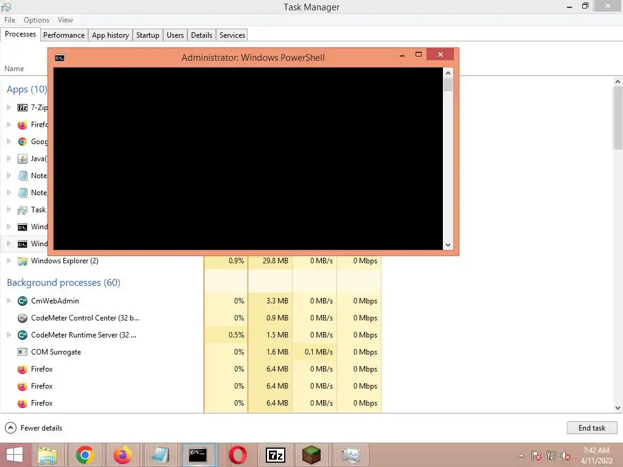Image resolution: width=623 pixels, height=467 pixels.
Task: Select the Task Manager taskbar icon
Action: 350,455
